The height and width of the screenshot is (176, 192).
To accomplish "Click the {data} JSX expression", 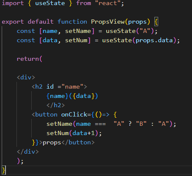I will point(84,96).
